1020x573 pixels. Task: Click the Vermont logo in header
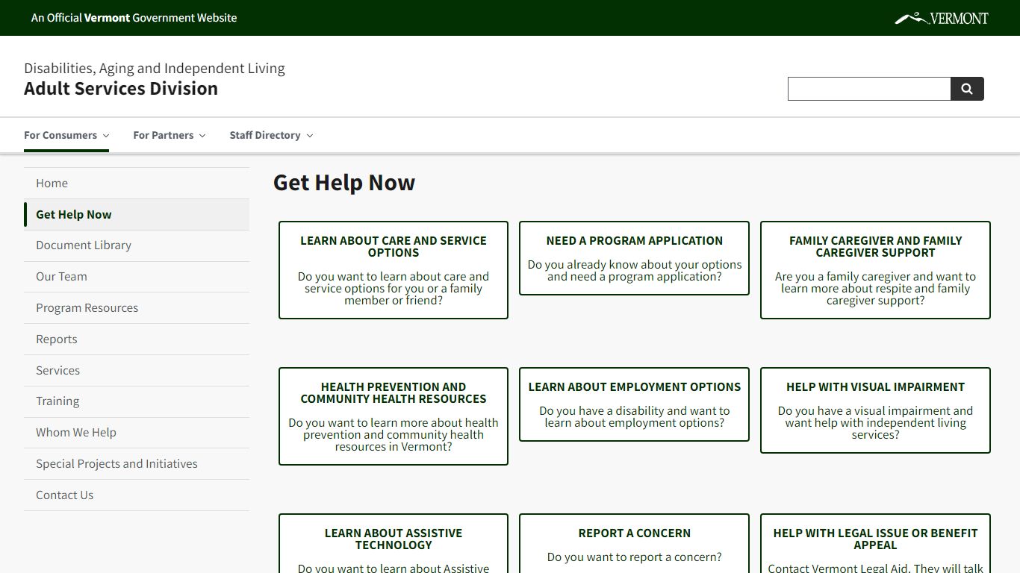pos(941,18)
